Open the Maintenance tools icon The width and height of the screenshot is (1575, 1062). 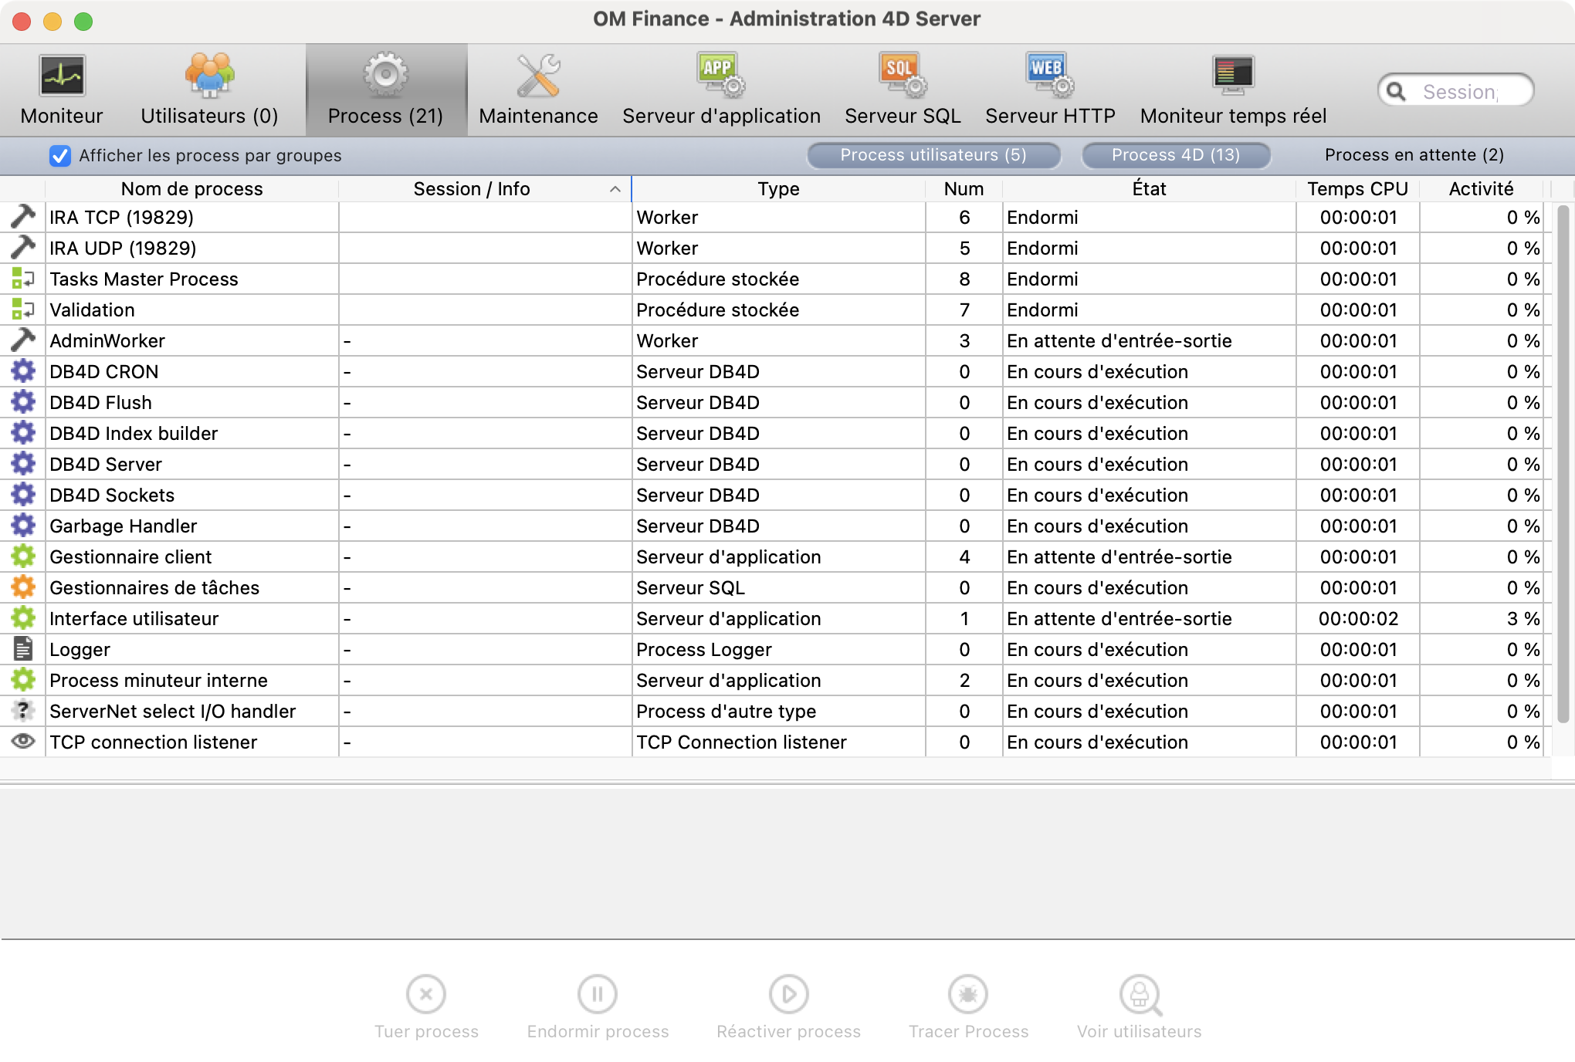coord(538,76)
